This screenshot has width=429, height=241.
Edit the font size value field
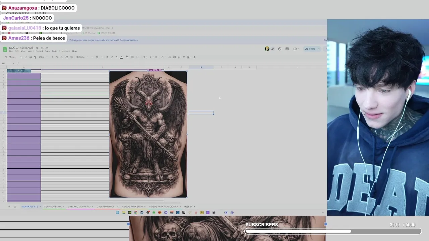pyautogui.click(x=97, y=57)
